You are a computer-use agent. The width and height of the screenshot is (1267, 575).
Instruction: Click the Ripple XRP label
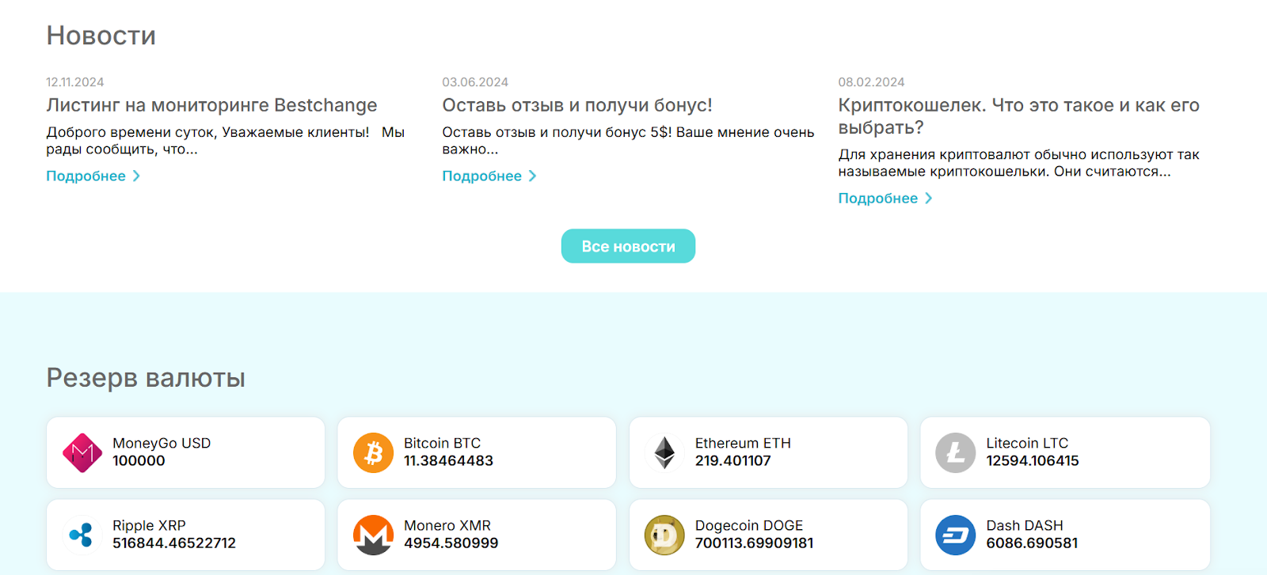pyautogui.click(x=149, y=525)
